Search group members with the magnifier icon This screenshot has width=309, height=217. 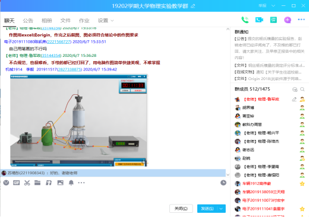(x=302, y=90)
